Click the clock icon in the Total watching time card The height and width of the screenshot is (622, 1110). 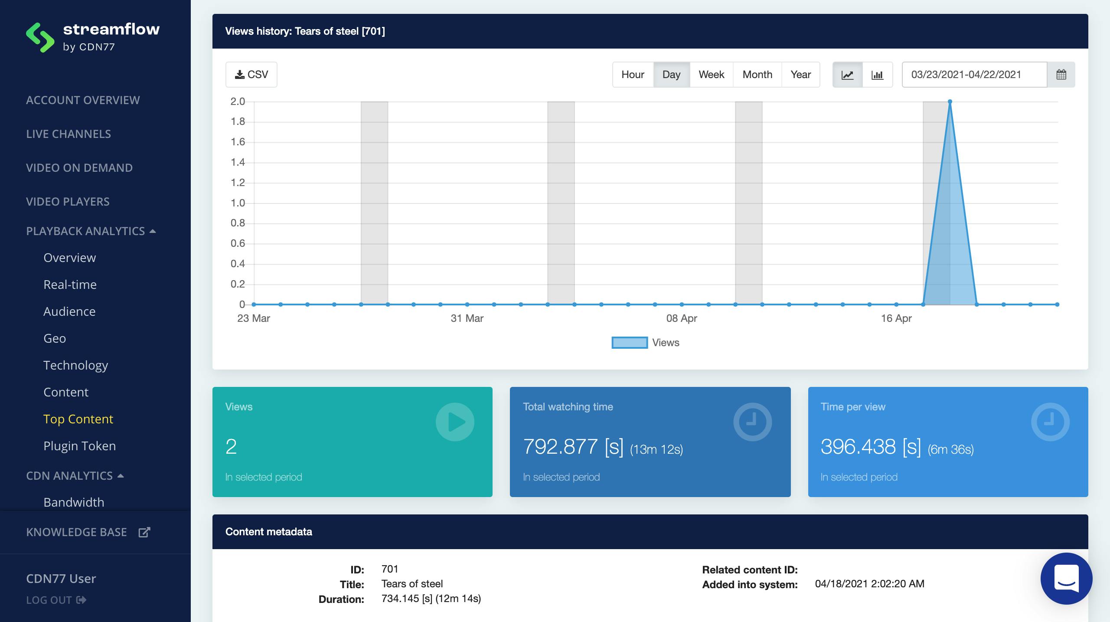coord(752,422)
